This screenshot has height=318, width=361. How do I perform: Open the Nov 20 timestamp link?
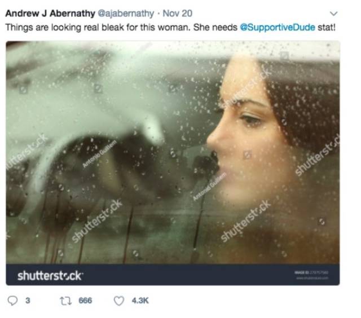(x=177, y=14)
